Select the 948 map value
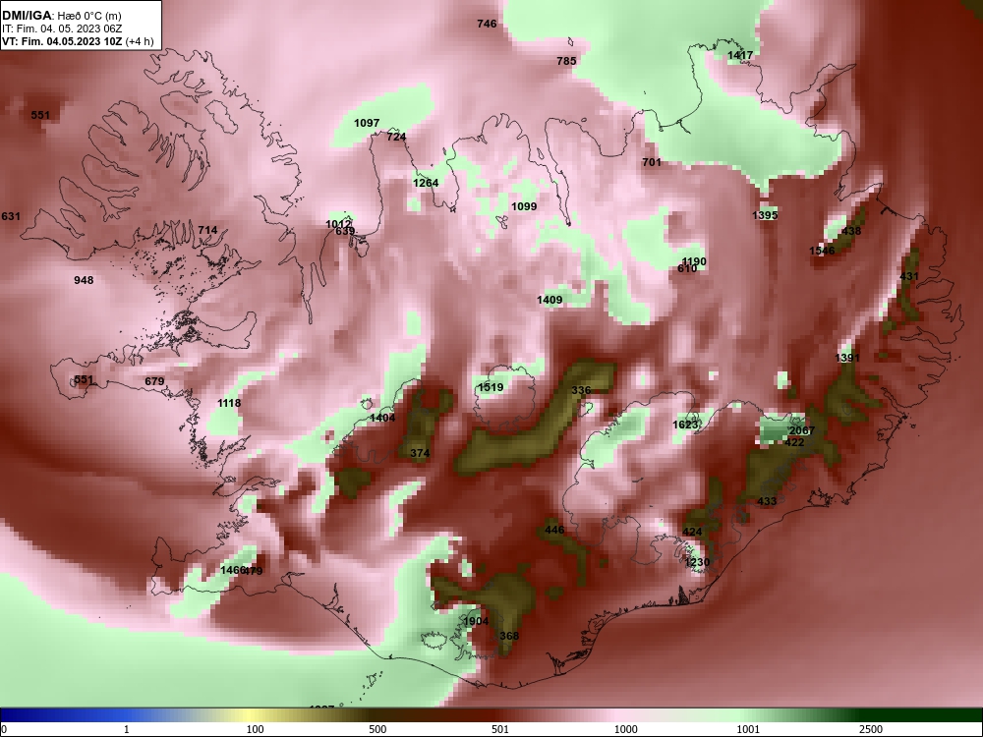 pos(84,279)
